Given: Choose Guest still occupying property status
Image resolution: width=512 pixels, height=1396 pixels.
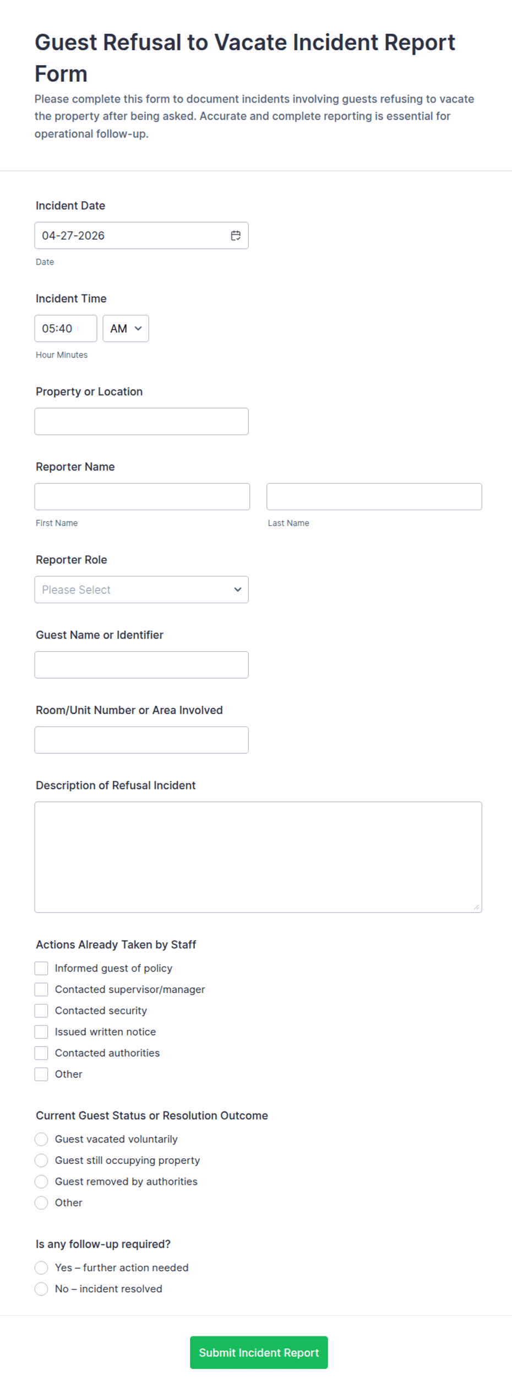Looking at the screenshot, I should tap(41, 1160).
